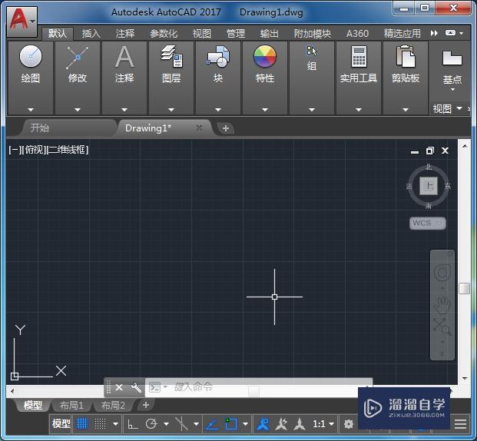The width and height of the screenshot is (477, 441).
Task: Toggle the drawing grid display
Action: pos(82,423)
